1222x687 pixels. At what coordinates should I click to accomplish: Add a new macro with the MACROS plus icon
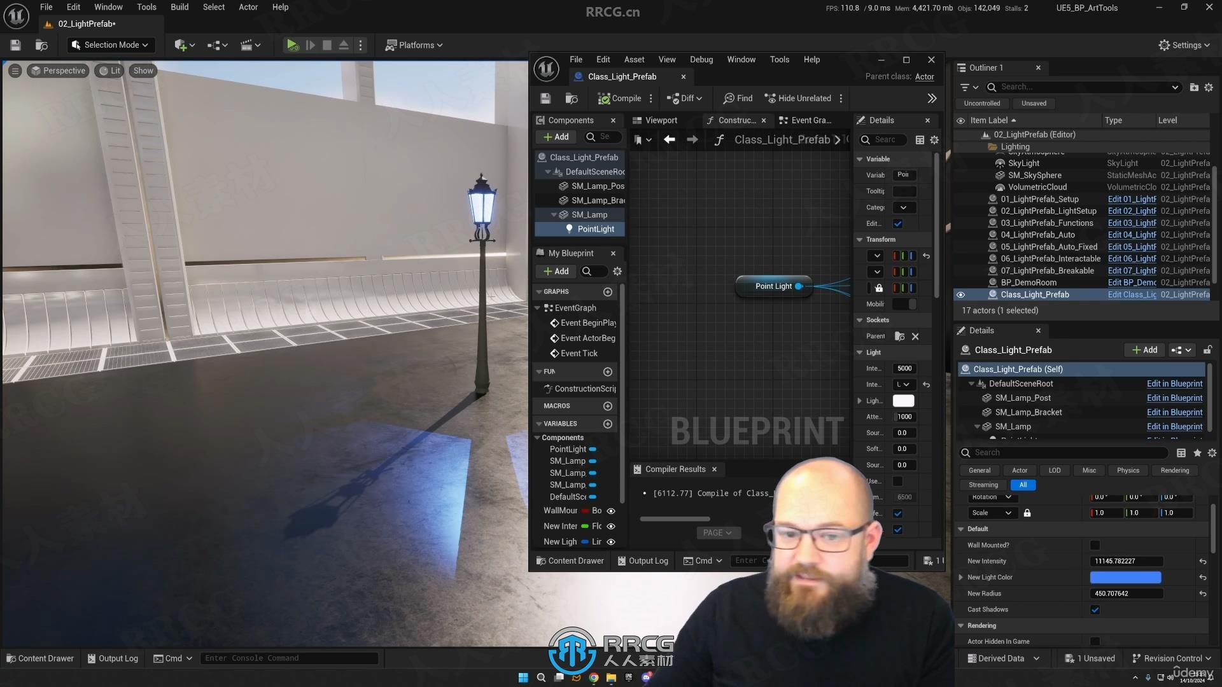(x=608, y=406)
